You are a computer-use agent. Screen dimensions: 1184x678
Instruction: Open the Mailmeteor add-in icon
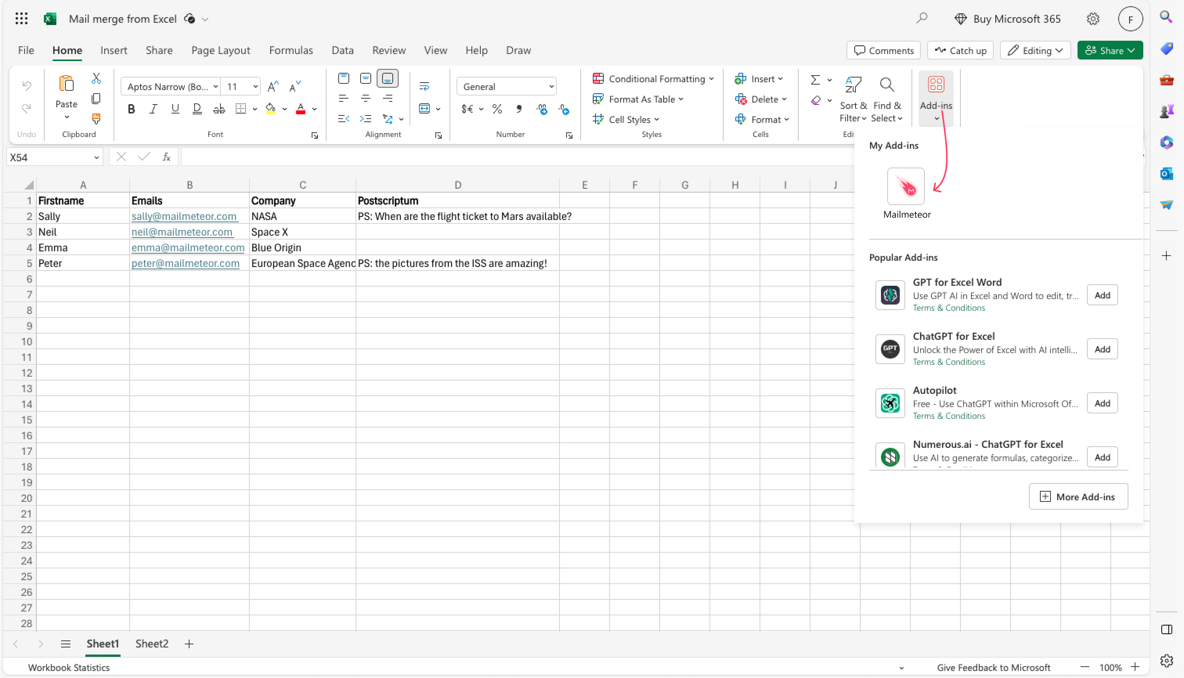[906, 186]
